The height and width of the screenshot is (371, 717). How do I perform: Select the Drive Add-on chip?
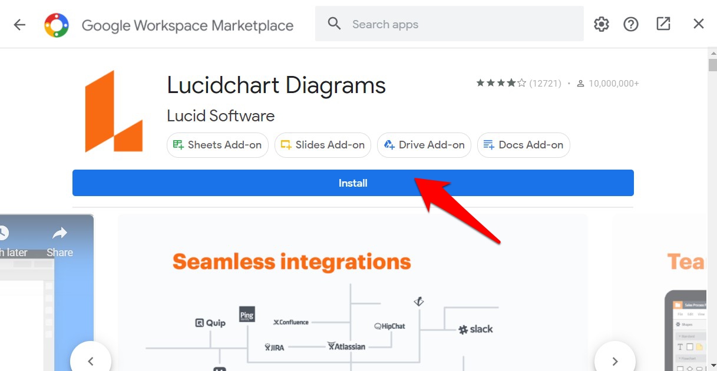424,145
